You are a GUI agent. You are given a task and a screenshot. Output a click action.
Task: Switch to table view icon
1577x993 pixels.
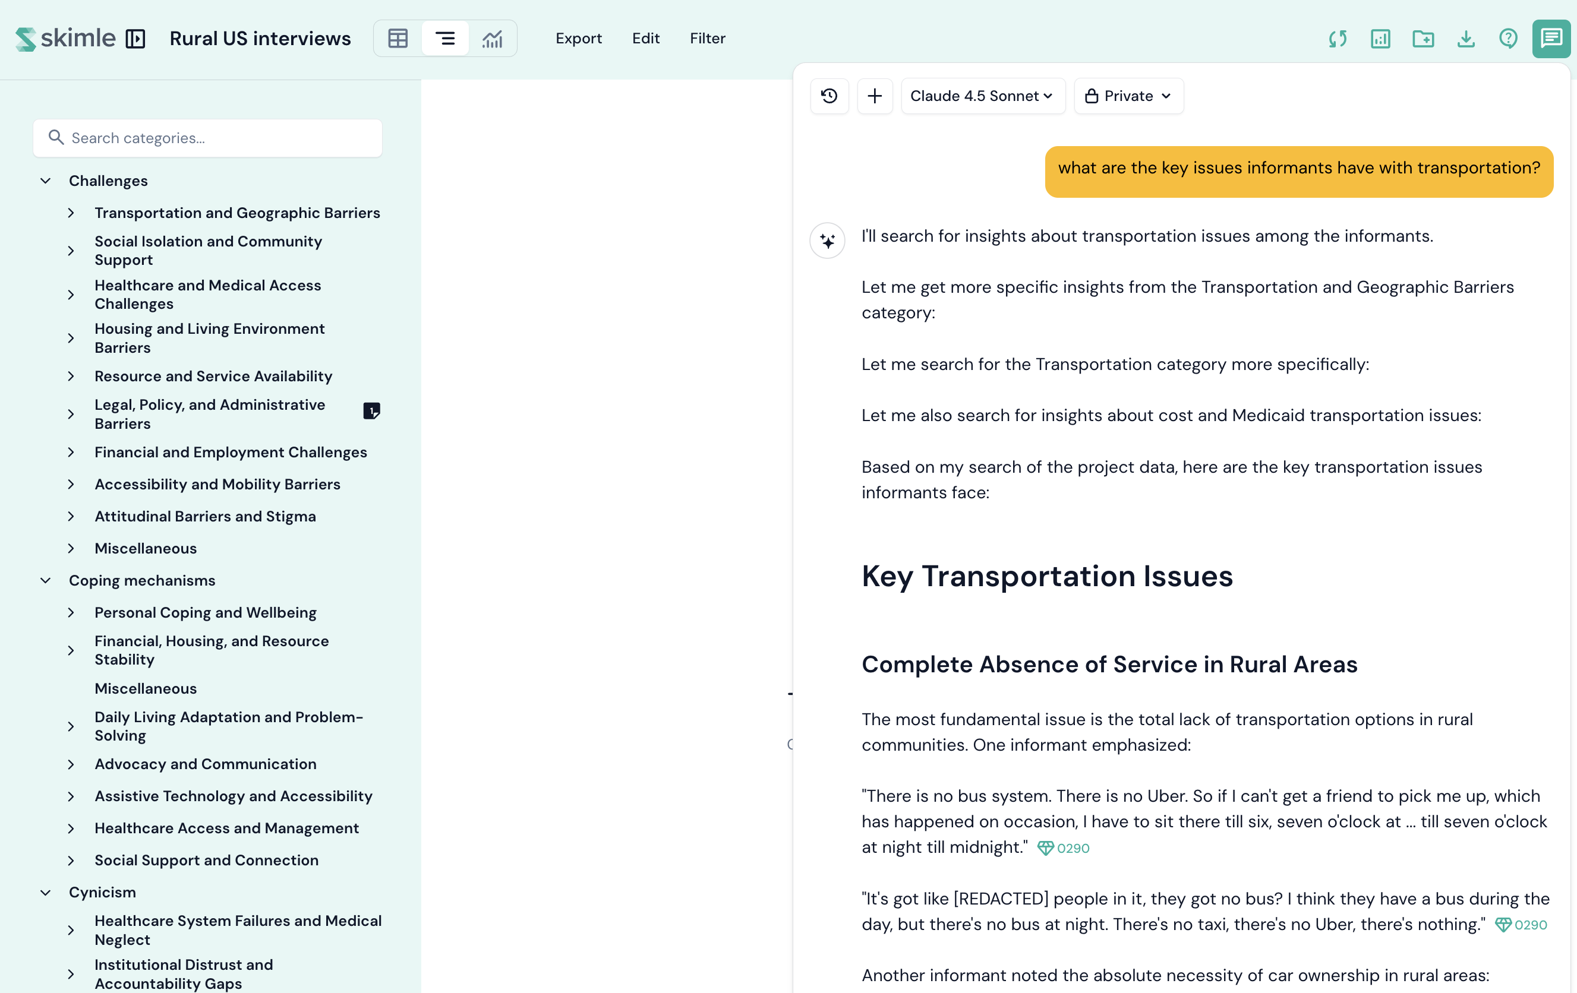398,39
